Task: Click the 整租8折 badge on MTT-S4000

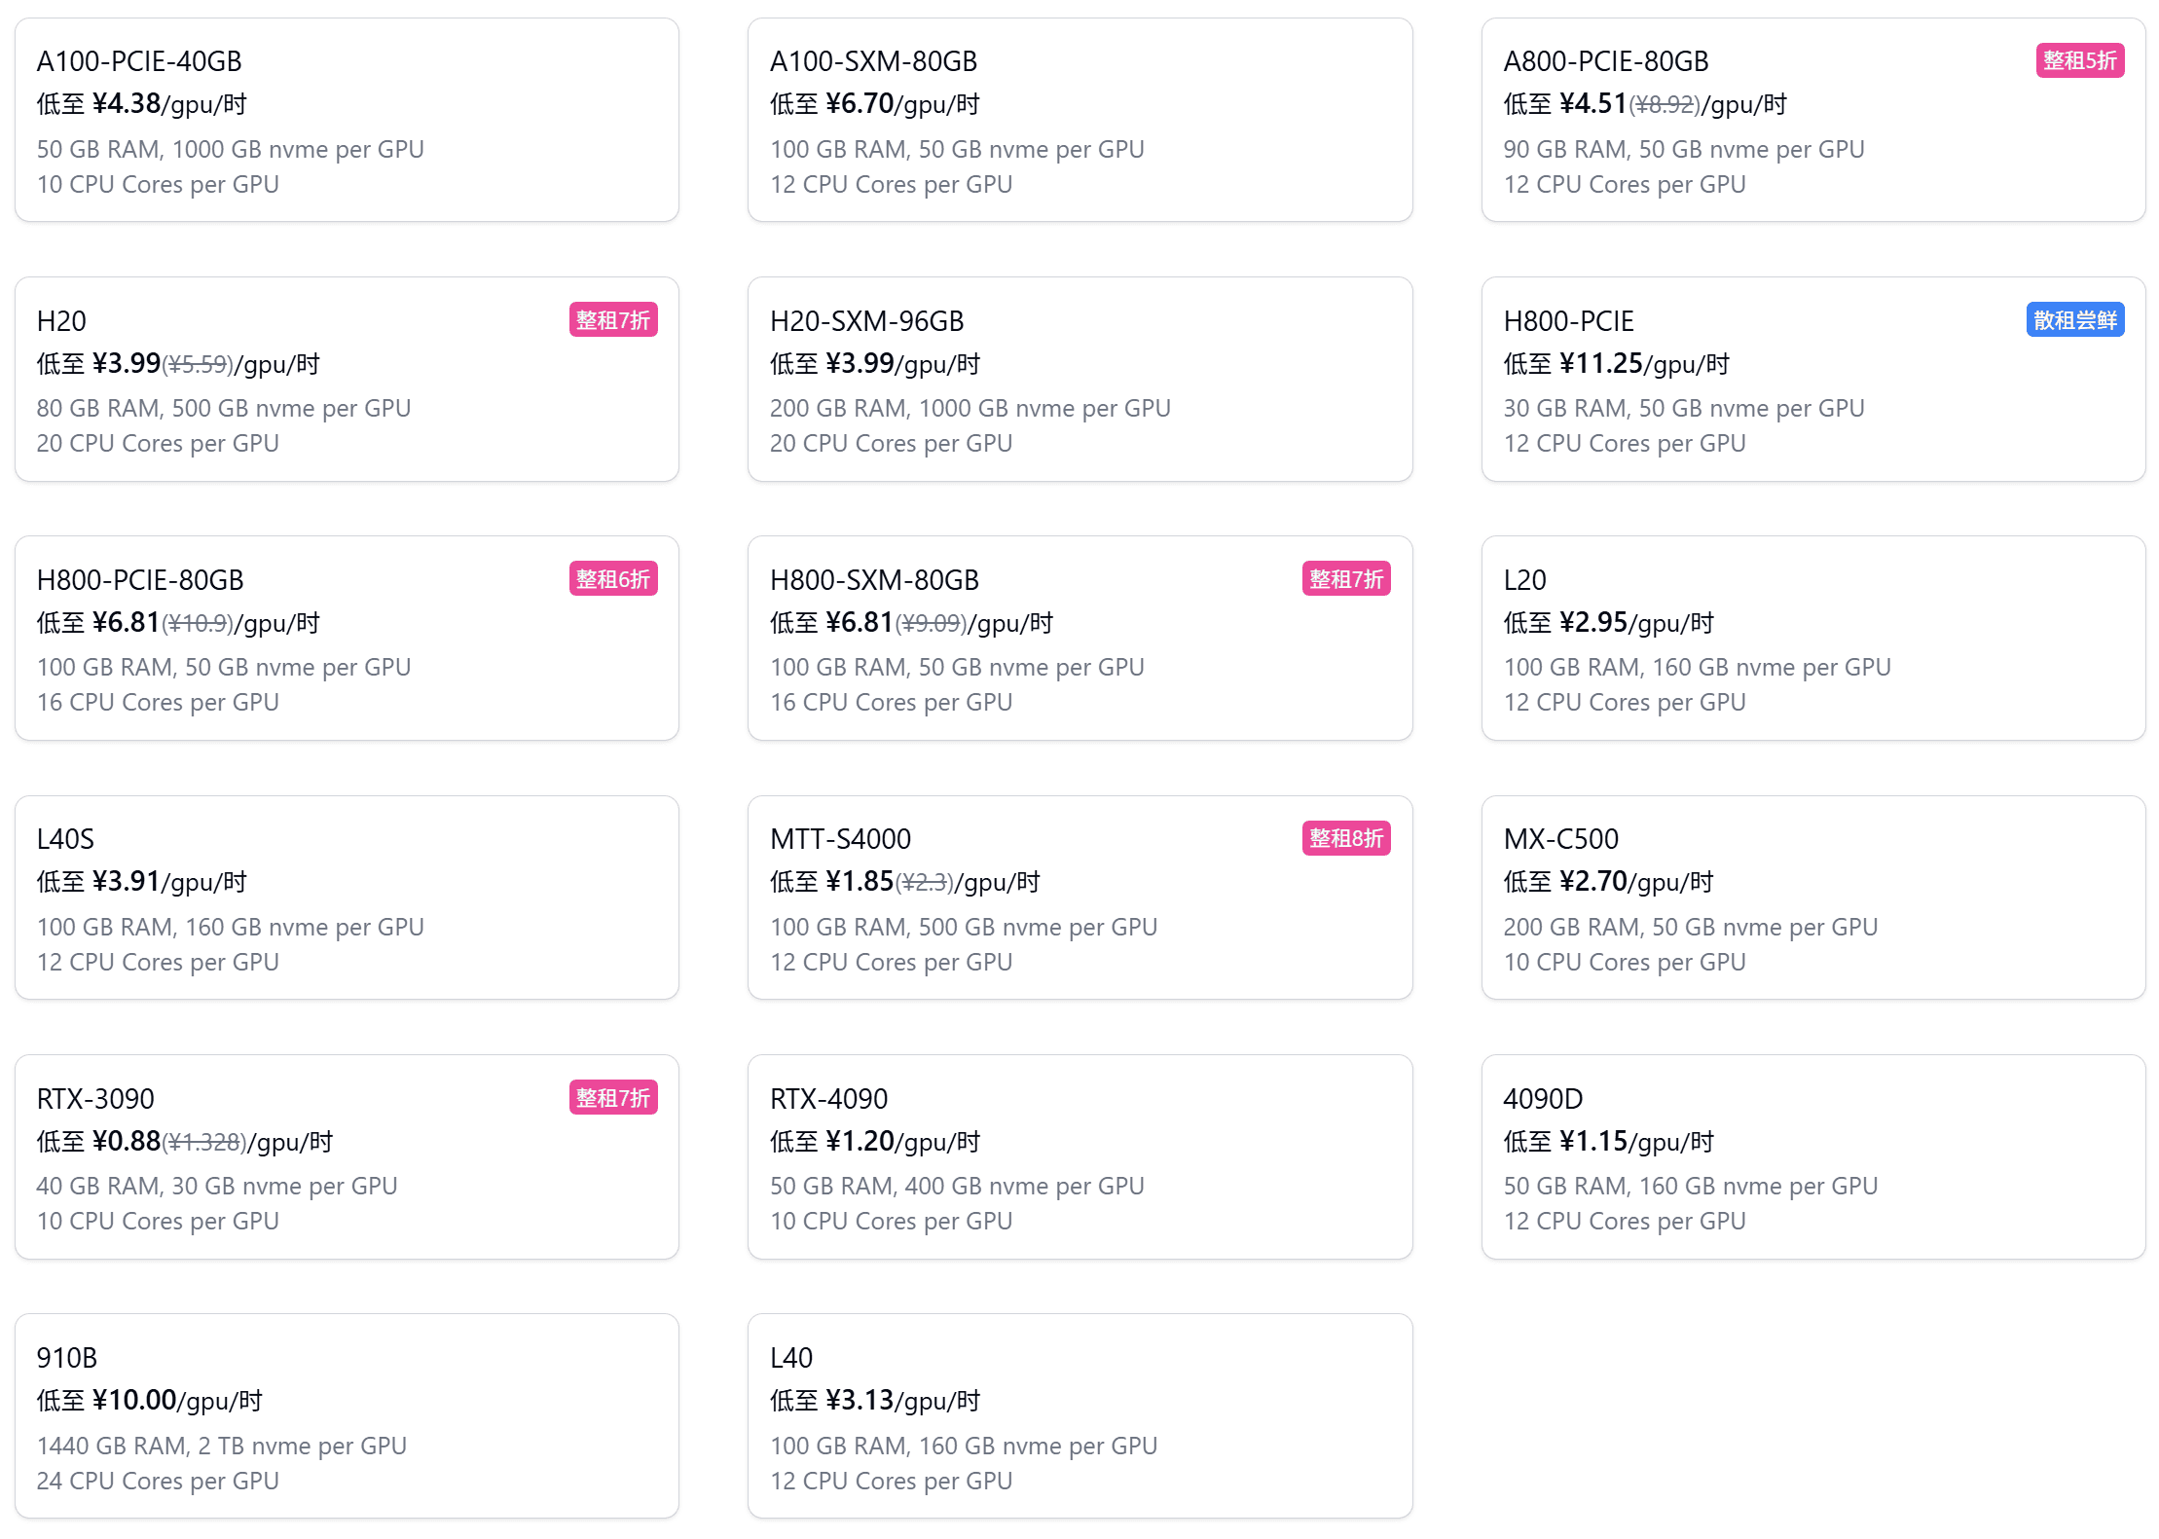Action: 1345,838
